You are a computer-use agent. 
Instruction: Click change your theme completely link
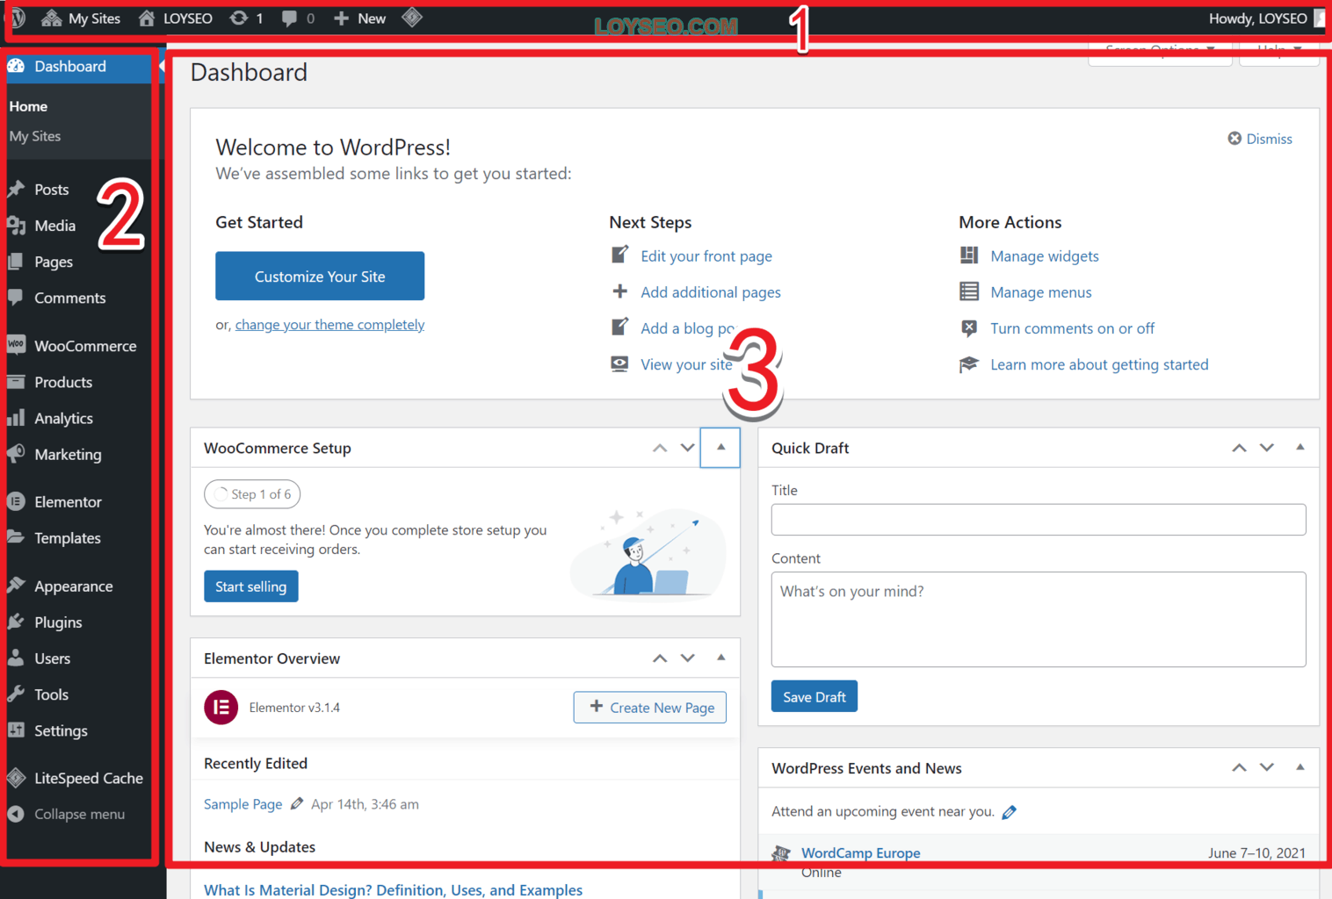click(x=329, y=325)
